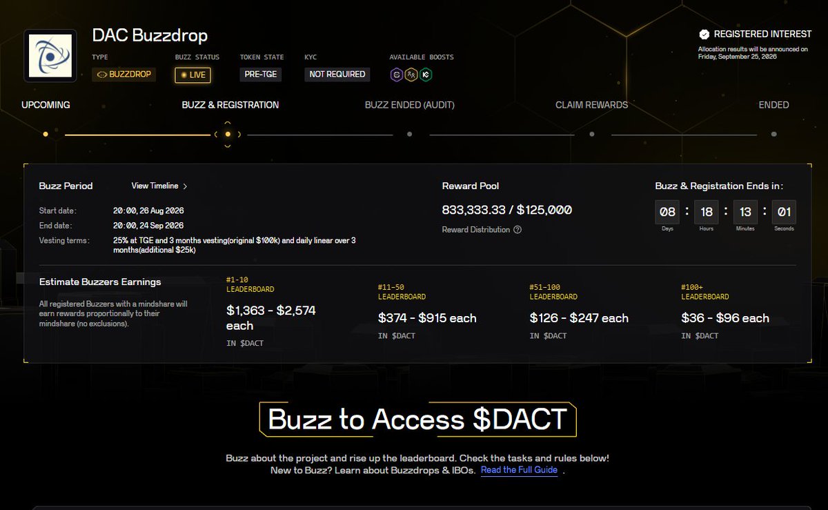Click the gold people boost icon
828x510 pixels.
(411, 75)
